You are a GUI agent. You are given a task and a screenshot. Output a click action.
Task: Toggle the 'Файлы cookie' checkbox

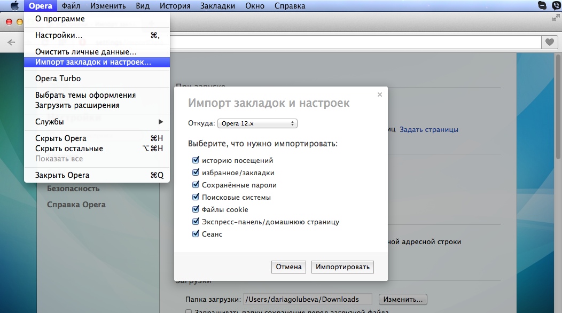[196, 209]
